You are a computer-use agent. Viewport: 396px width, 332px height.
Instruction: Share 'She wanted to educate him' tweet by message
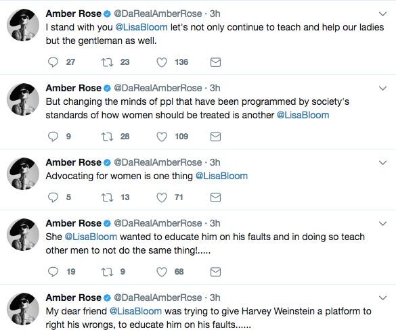[215, 272]
